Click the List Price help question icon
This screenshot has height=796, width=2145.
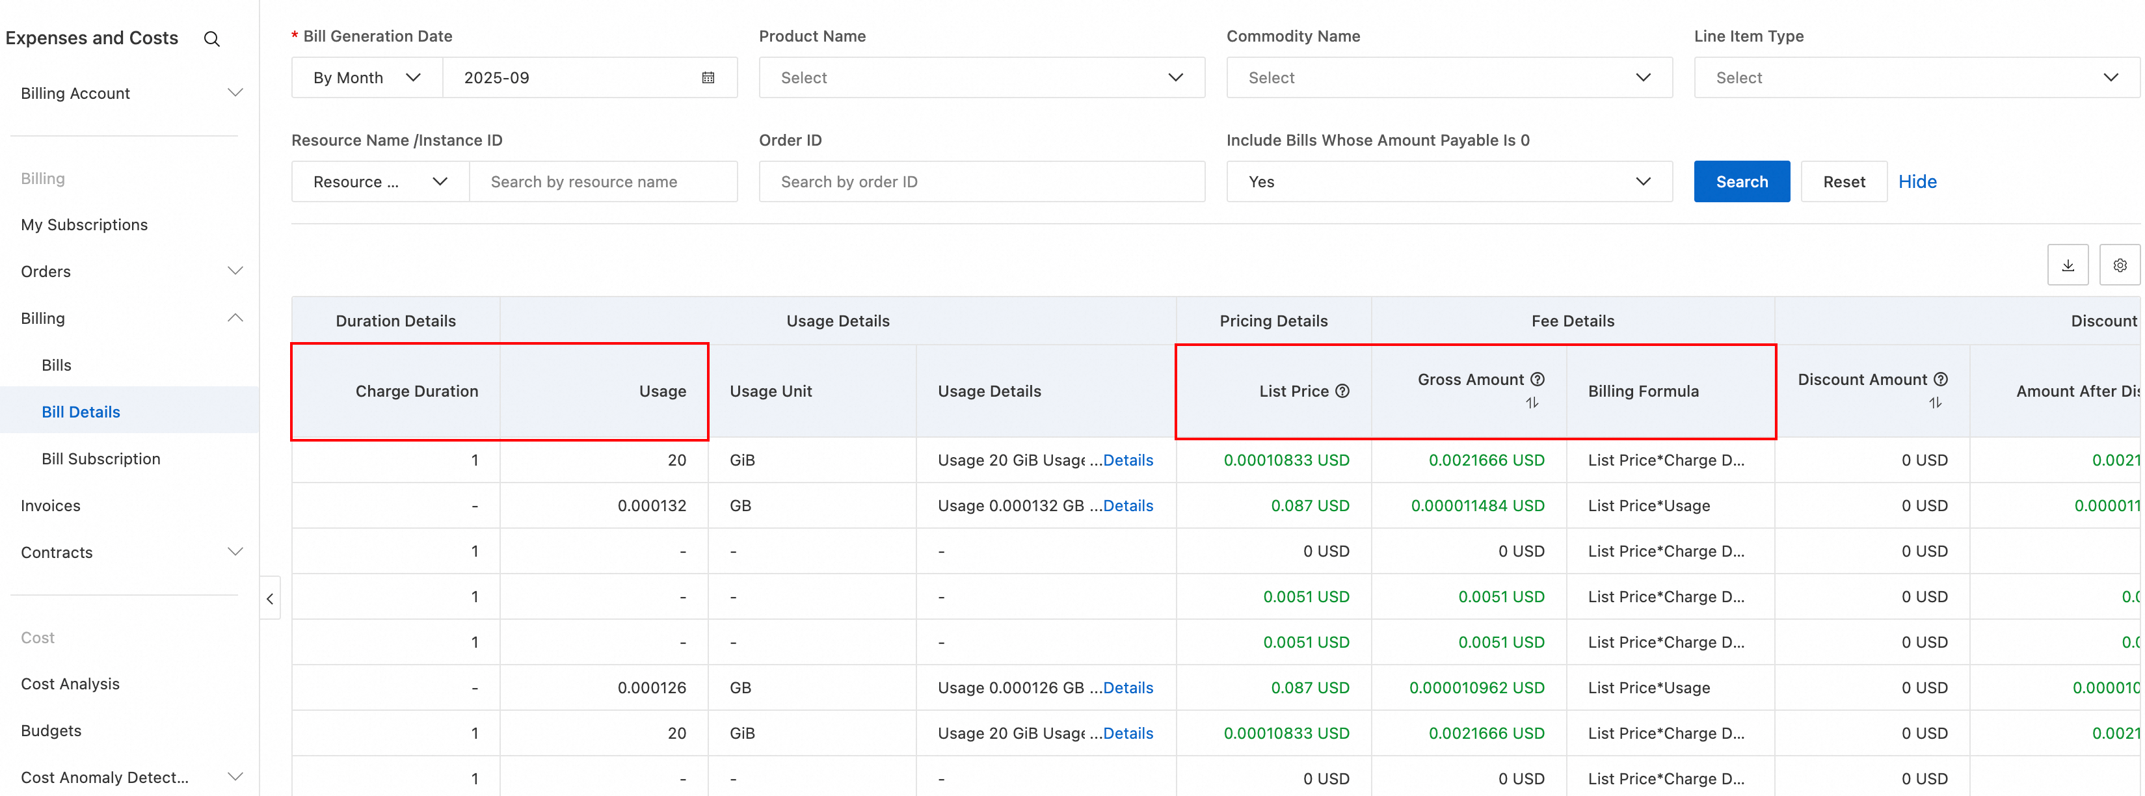(x=1342, y=391)
